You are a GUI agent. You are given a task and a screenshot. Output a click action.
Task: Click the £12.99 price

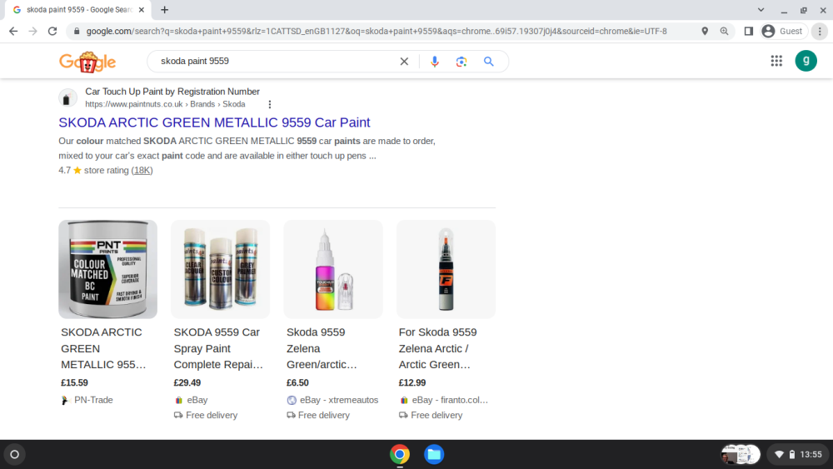[x=412, y=382]
